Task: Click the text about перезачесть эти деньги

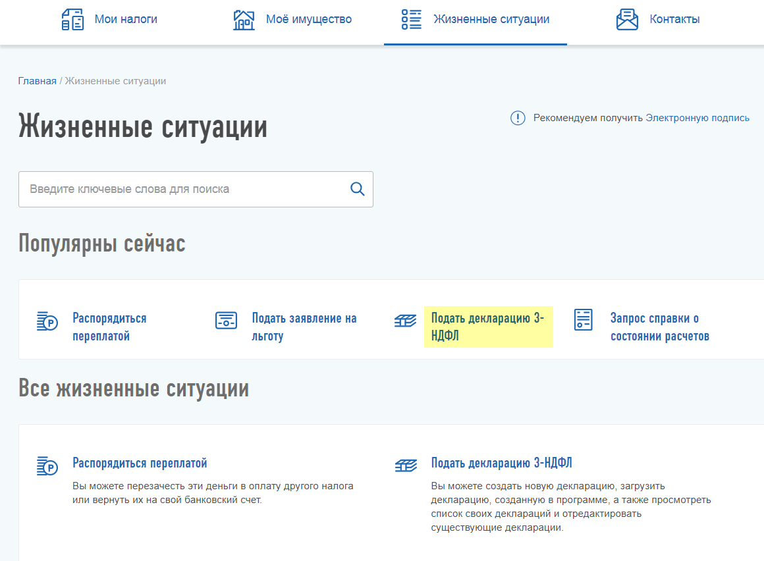Action: click(213, 493)
